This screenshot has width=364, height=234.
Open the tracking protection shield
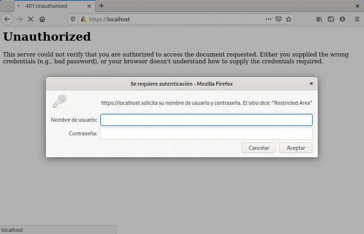[73, 19]
